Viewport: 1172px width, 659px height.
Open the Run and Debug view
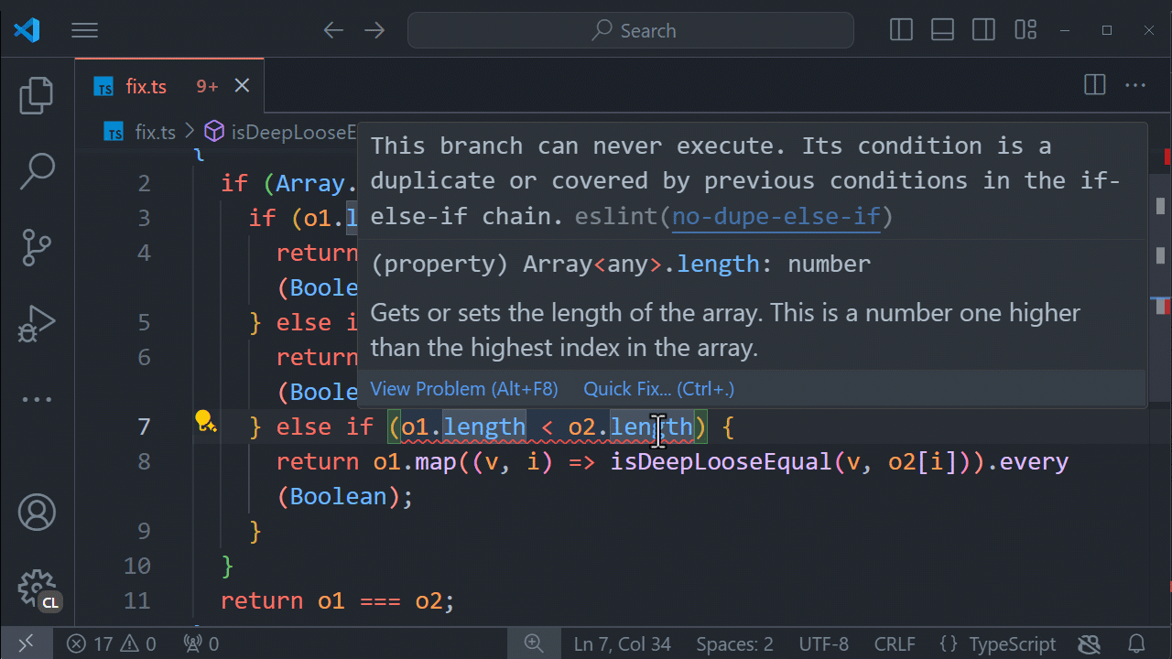(36, 323)
